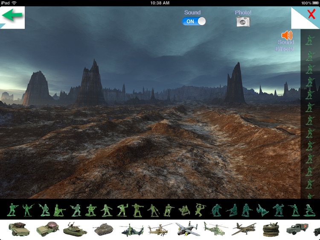This screenshot has width=320, height=240.
Task: Add the gray shark-mouth bomber plane
Action: click(187, 228)
